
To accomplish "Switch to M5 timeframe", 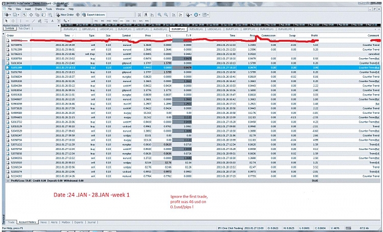I will (x=102, y=21).
